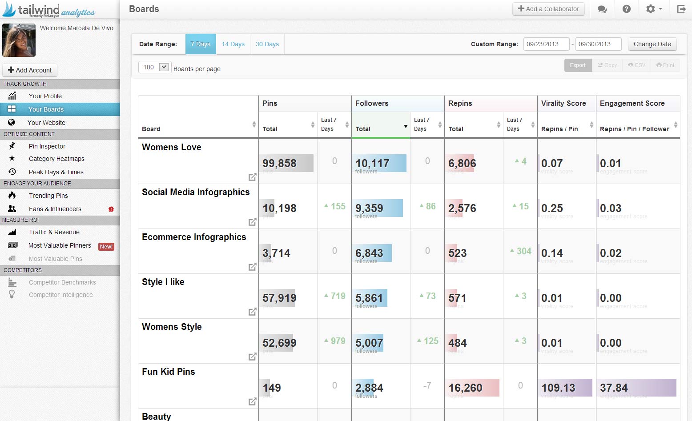Select the 14 Days date range
The image size is (692, 421).
[233, 44]
